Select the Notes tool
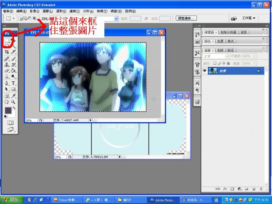Image resolution: width=272 pixels, height=204 pixels. tap(6, 96)
